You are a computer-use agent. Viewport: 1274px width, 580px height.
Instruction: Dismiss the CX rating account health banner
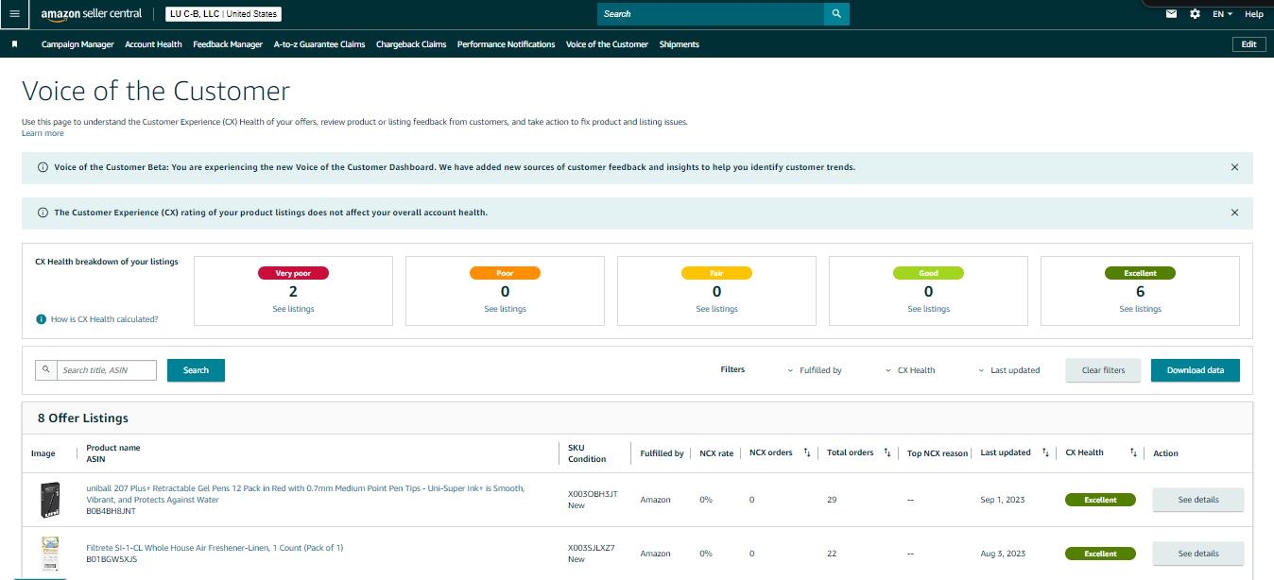1234,213
